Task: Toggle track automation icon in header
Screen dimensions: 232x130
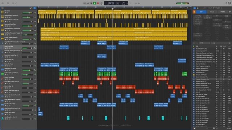Action: (x=31, y=8)
